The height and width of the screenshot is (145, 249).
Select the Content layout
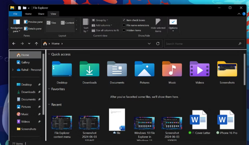tap(68, 23)
